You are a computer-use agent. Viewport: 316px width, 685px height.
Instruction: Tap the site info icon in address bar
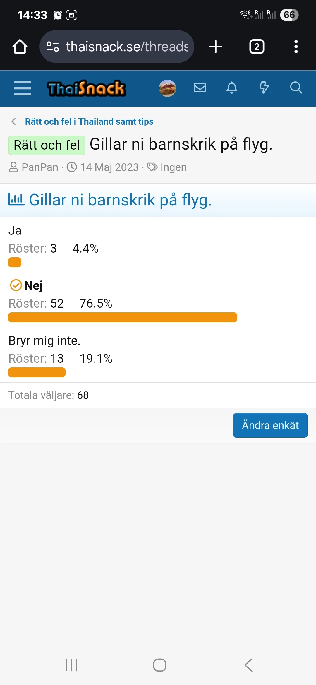[x=53, y=47]
